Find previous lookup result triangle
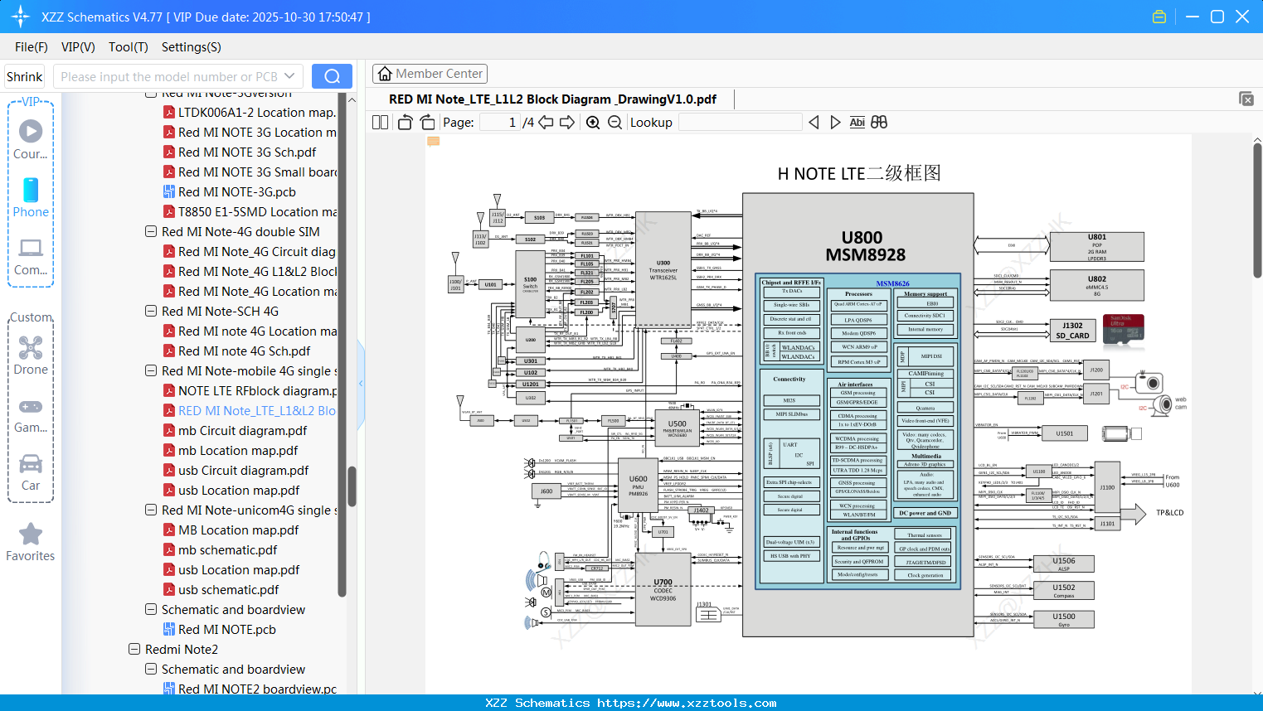Viewport: 1263px width, 711px height. tap(814, 123)
